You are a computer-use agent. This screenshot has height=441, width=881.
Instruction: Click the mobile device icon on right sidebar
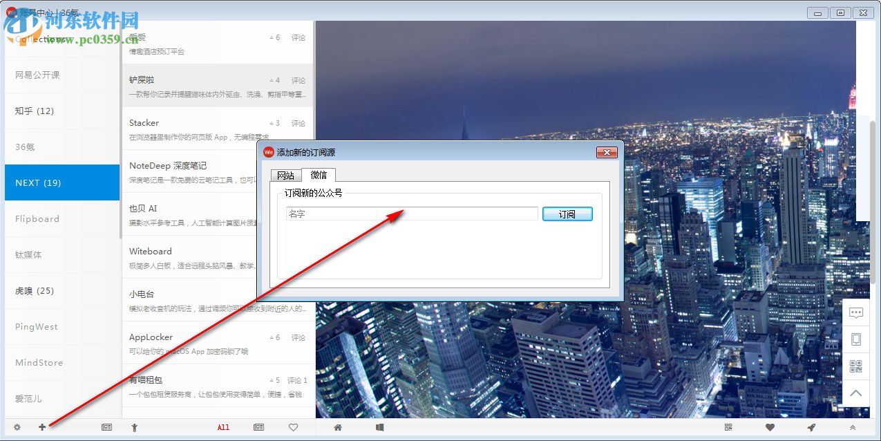tap(856, 339)
